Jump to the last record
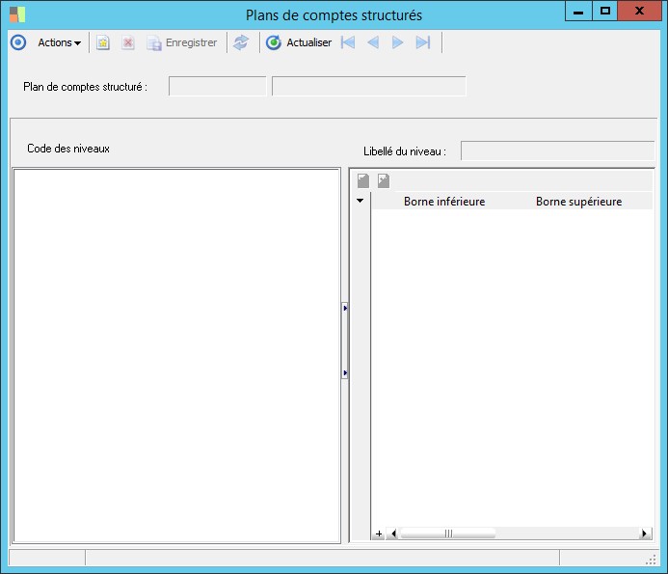The height and width of the screenshot is (574, 668). click(x=422, y=42)
